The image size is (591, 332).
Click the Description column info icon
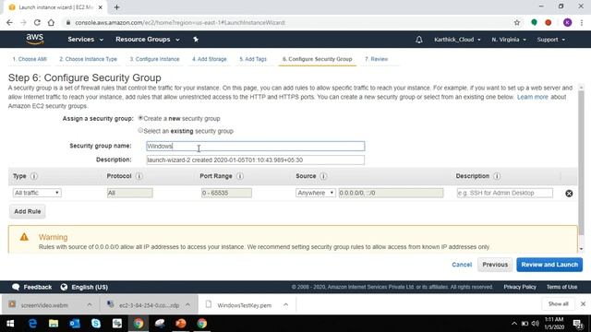click(497, 176)
